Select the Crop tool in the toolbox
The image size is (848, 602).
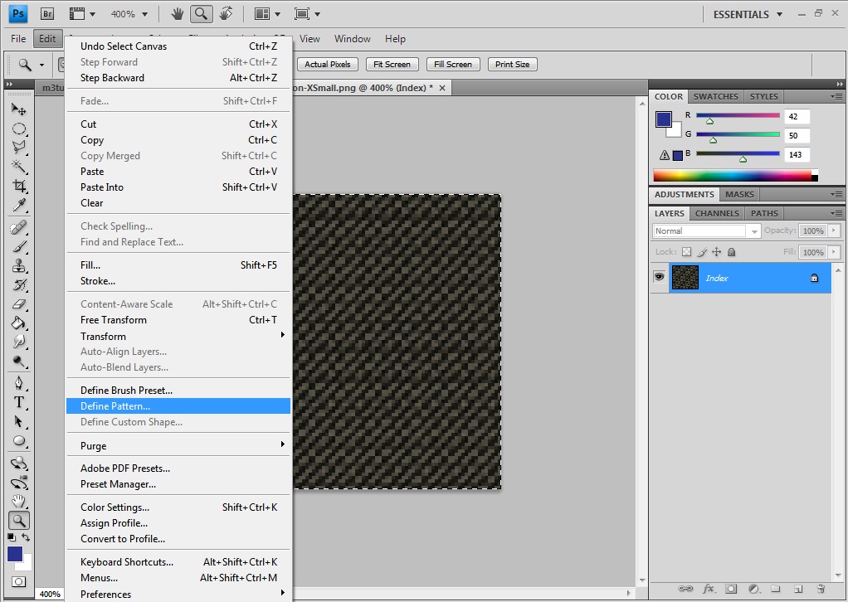[x=19, y=186]
